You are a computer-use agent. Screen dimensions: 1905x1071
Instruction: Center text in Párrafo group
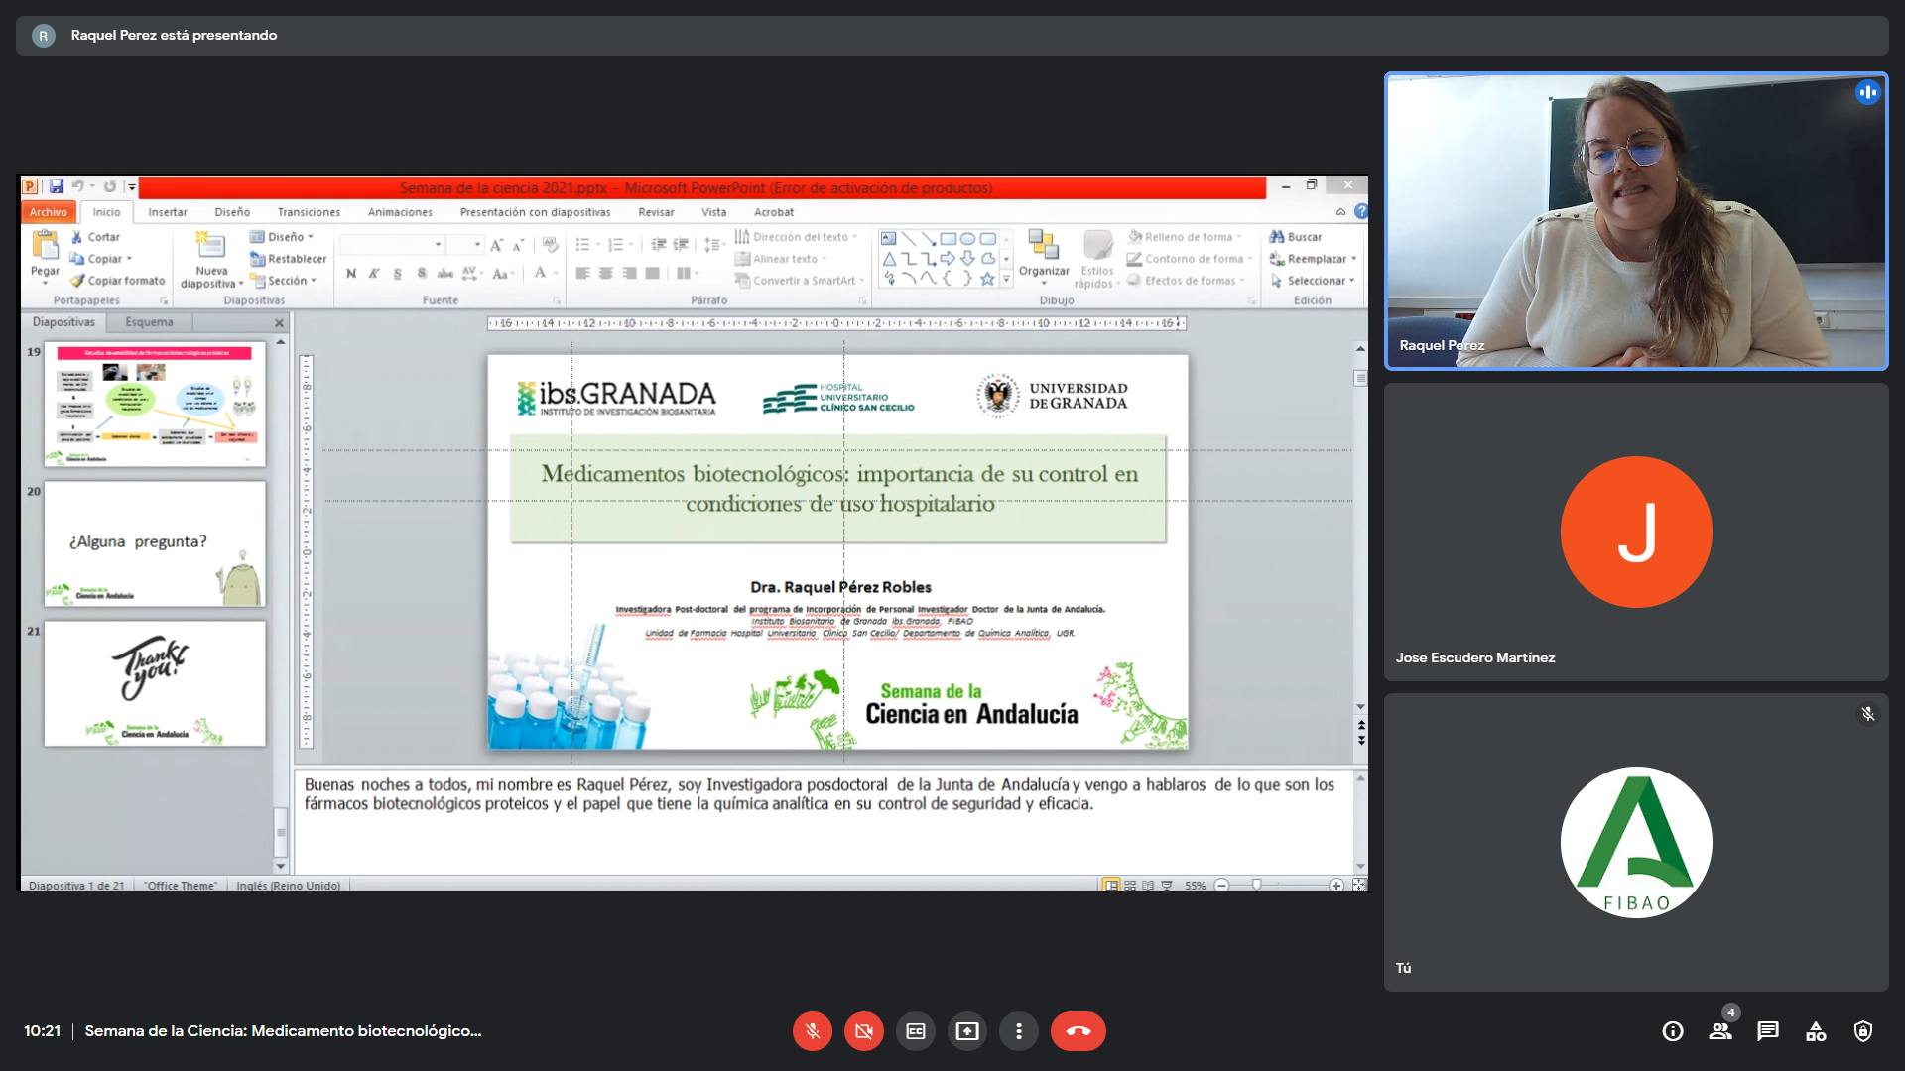[606, 274]
